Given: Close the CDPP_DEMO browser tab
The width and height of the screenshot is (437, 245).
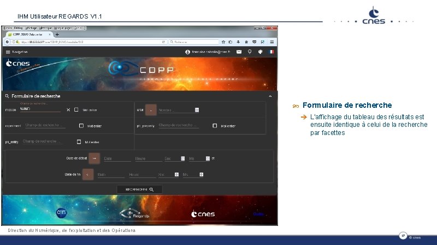Looking at the screenshot, I should click(50, 34).
